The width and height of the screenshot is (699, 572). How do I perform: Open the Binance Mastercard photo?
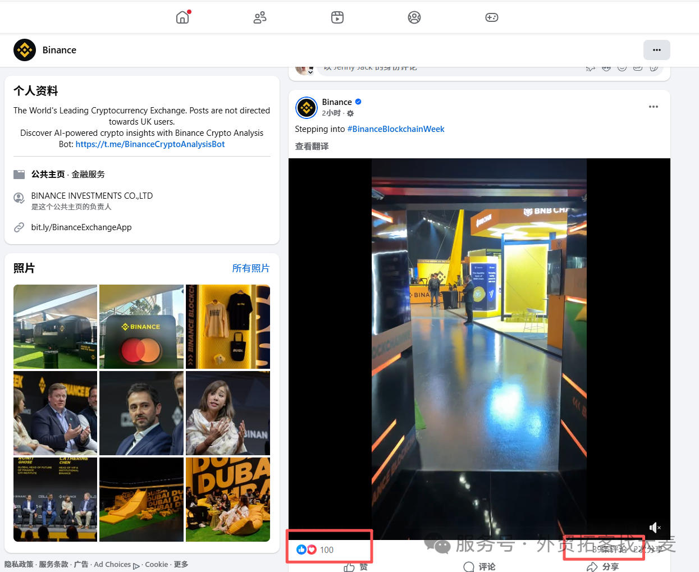point(141,327)
